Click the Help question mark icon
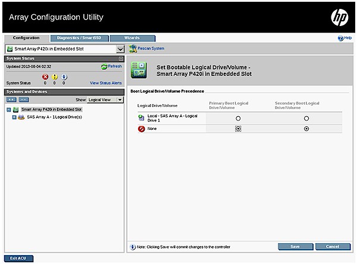The height and width of the screenshot is (264, 357). tap(341, 38)
